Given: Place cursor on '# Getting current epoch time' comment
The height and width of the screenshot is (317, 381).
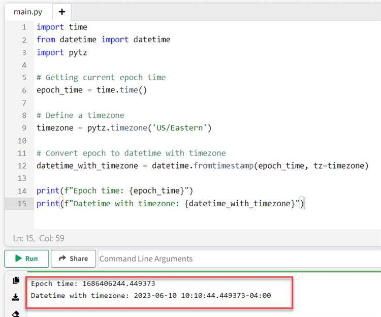Looking at the screenshot, I should coord(101,78).
